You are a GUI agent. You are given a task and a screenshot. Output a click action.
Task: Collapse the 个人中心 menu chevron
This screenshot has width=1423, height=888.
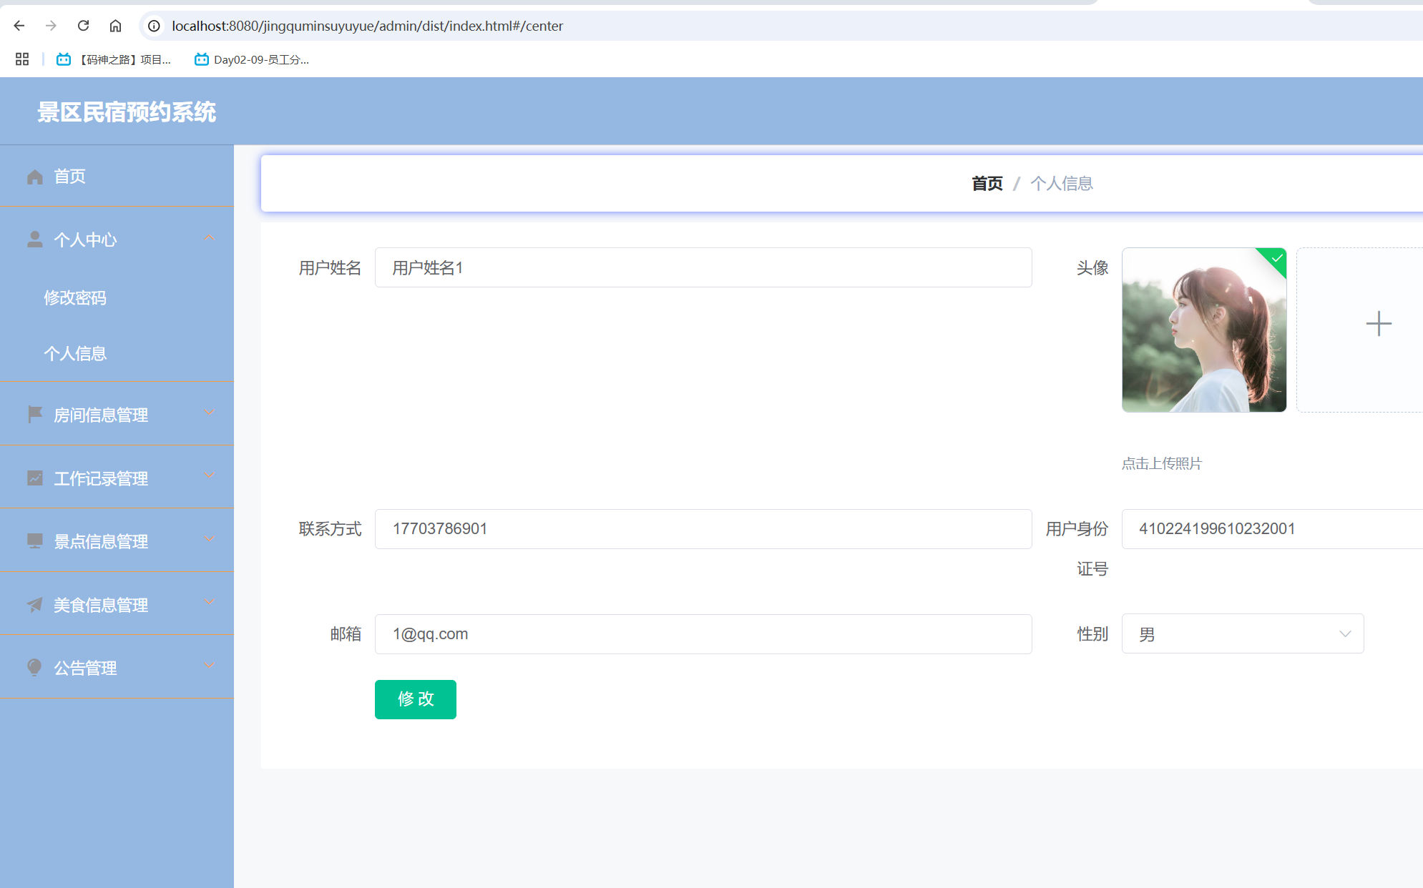tap(209, 237)
